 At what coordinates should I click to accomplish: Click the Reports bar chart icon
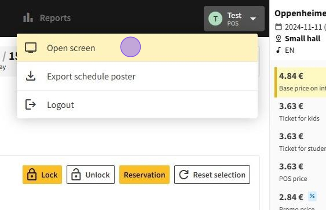point(28,17)
